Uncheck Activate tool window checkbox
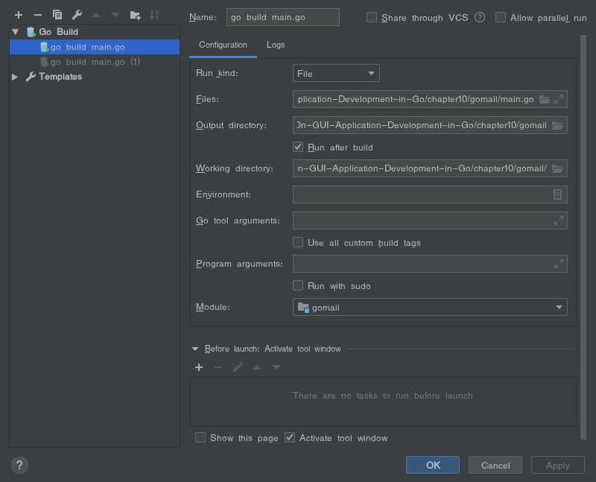 (x=290, y=437)
